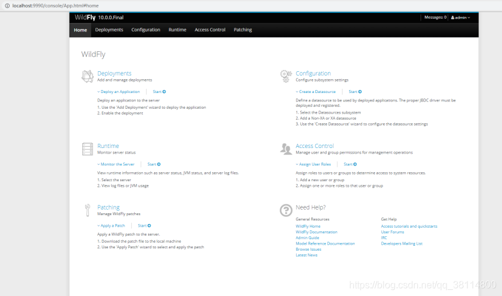Open the User Forums link
The height and width of the screenshot is (296, 502).
point(393,232)
